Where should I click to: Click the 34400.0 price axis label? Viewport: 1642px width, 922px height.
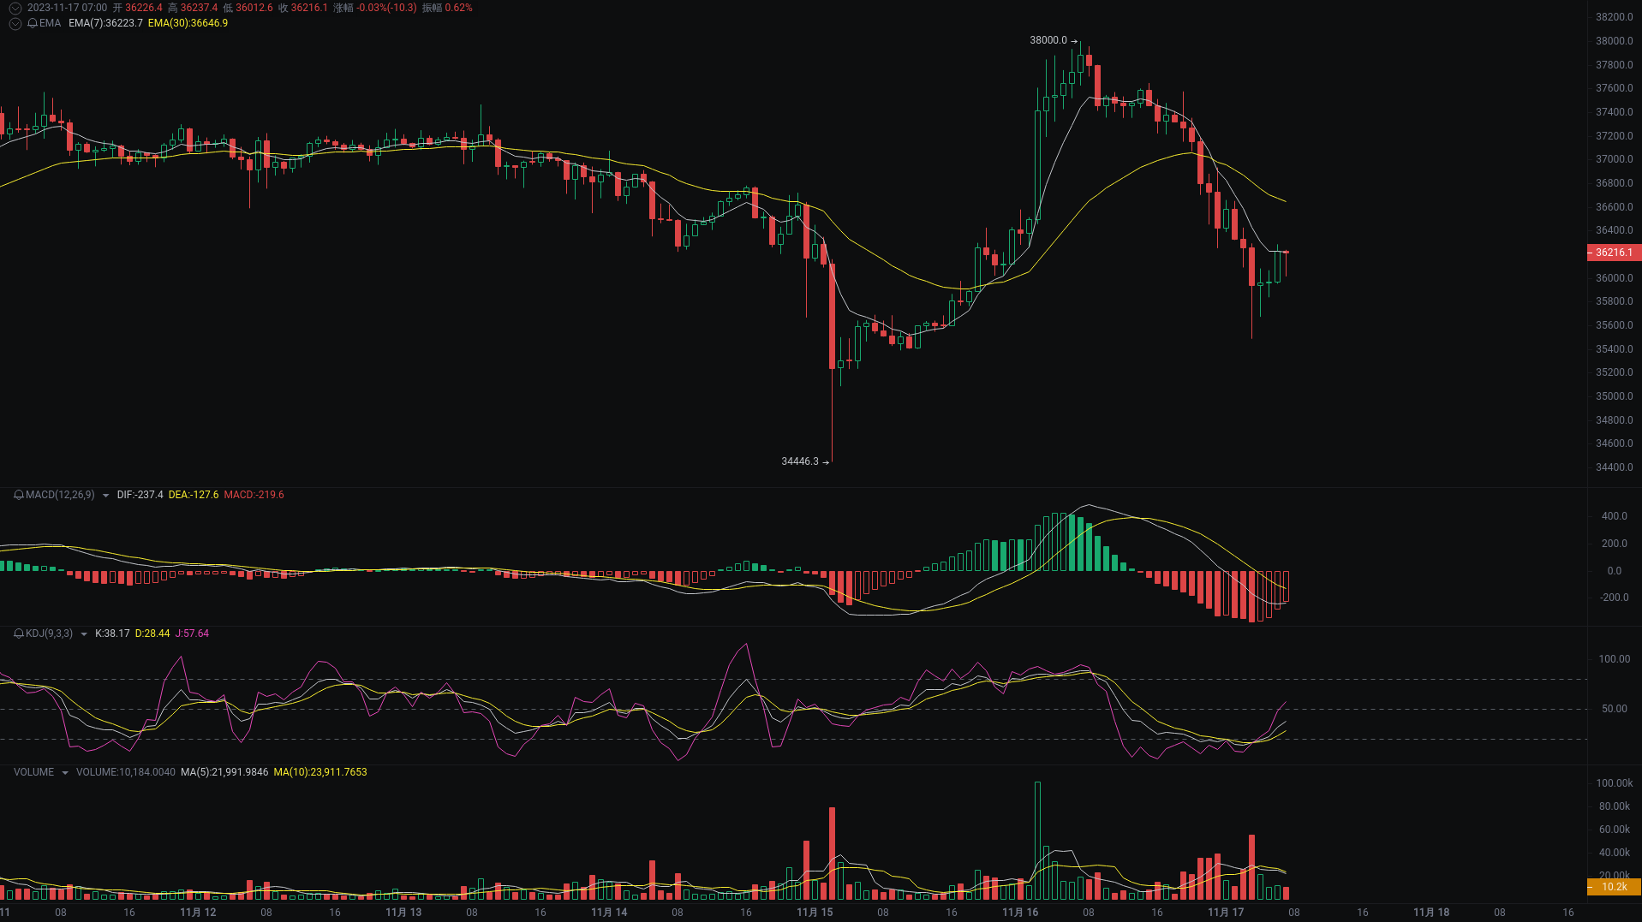point(1615,467)
